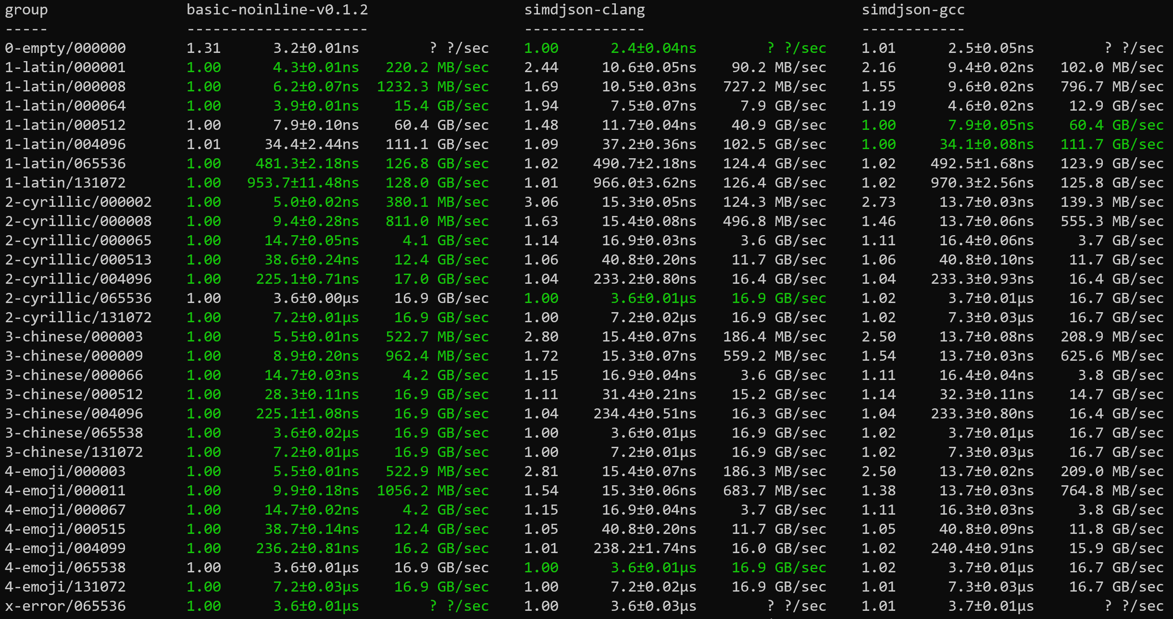The image size is (1173, 619).
Task: Select the row label '3-chinese/000066'
Action: pos(74,375)
